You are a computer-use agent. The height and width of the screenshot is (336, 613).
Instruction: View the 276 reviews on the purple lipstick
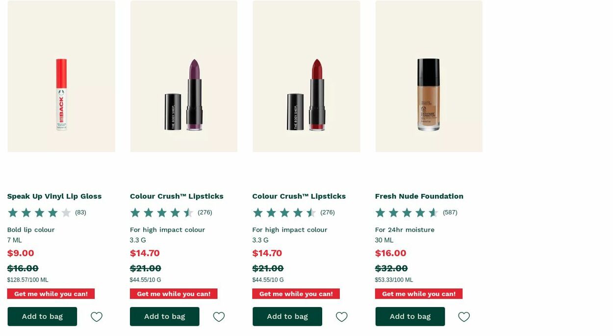click(x=204, y=212)
